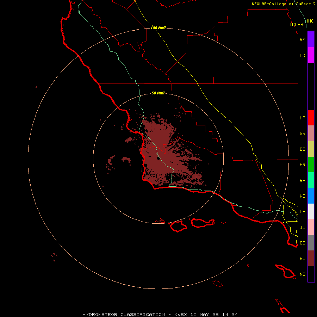Click the "IC" legend label

click(302, 228)
